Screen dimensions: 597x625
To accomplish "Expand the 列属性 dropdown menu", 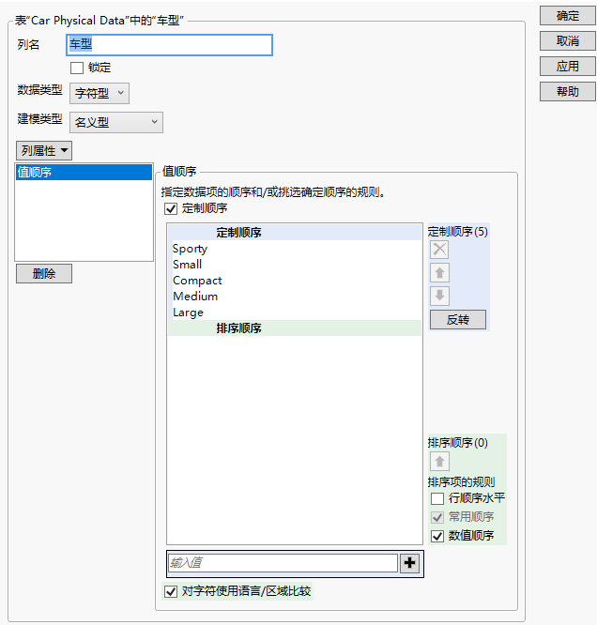I will [x=44, y=151].
